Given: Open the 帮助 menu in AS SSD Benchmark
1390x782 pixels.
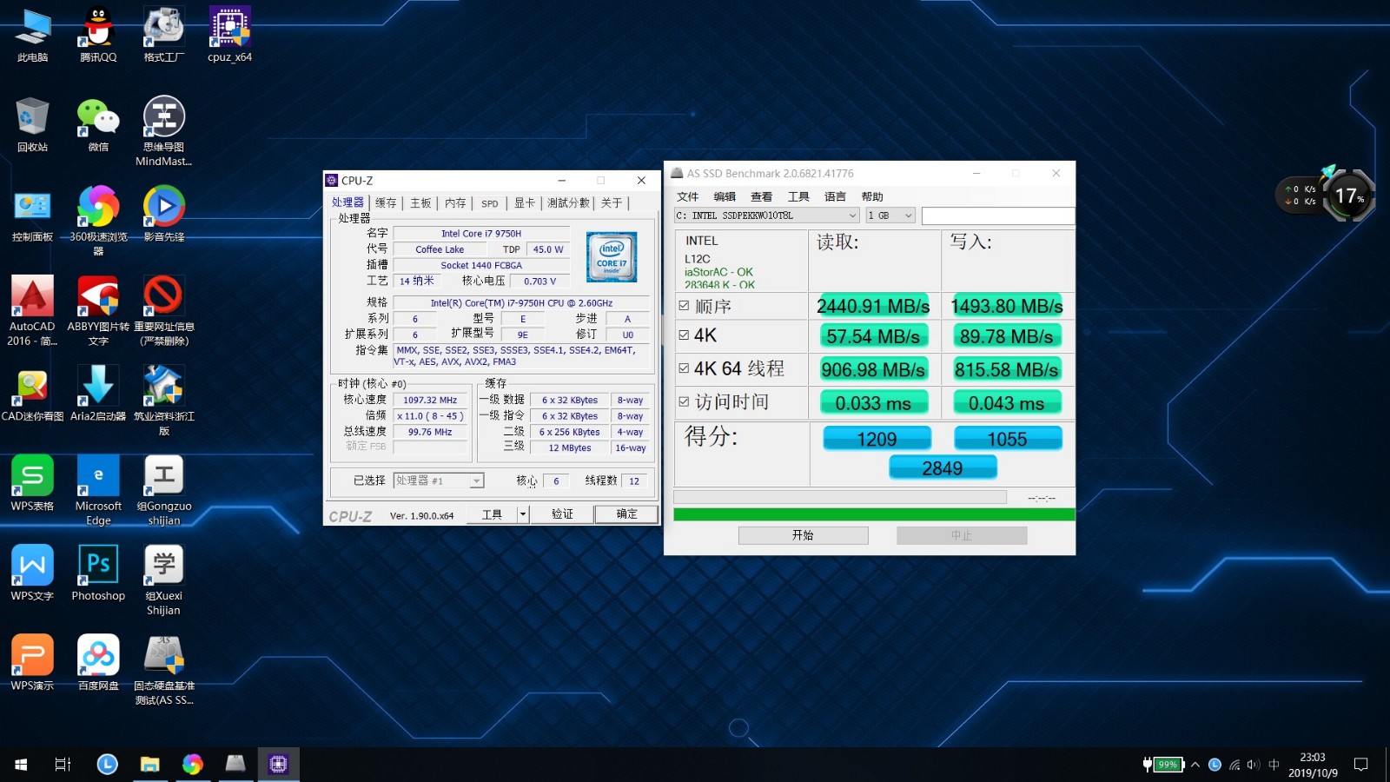Looking at the screenshot, I should pos(872,197).
